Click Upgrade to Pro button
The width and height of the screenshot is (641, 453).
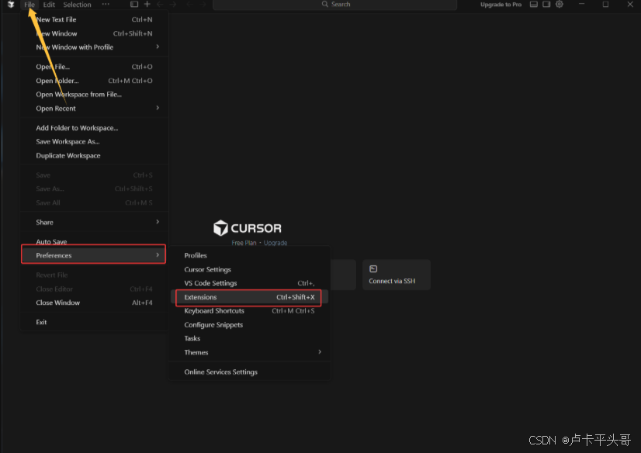click(501, 5)
